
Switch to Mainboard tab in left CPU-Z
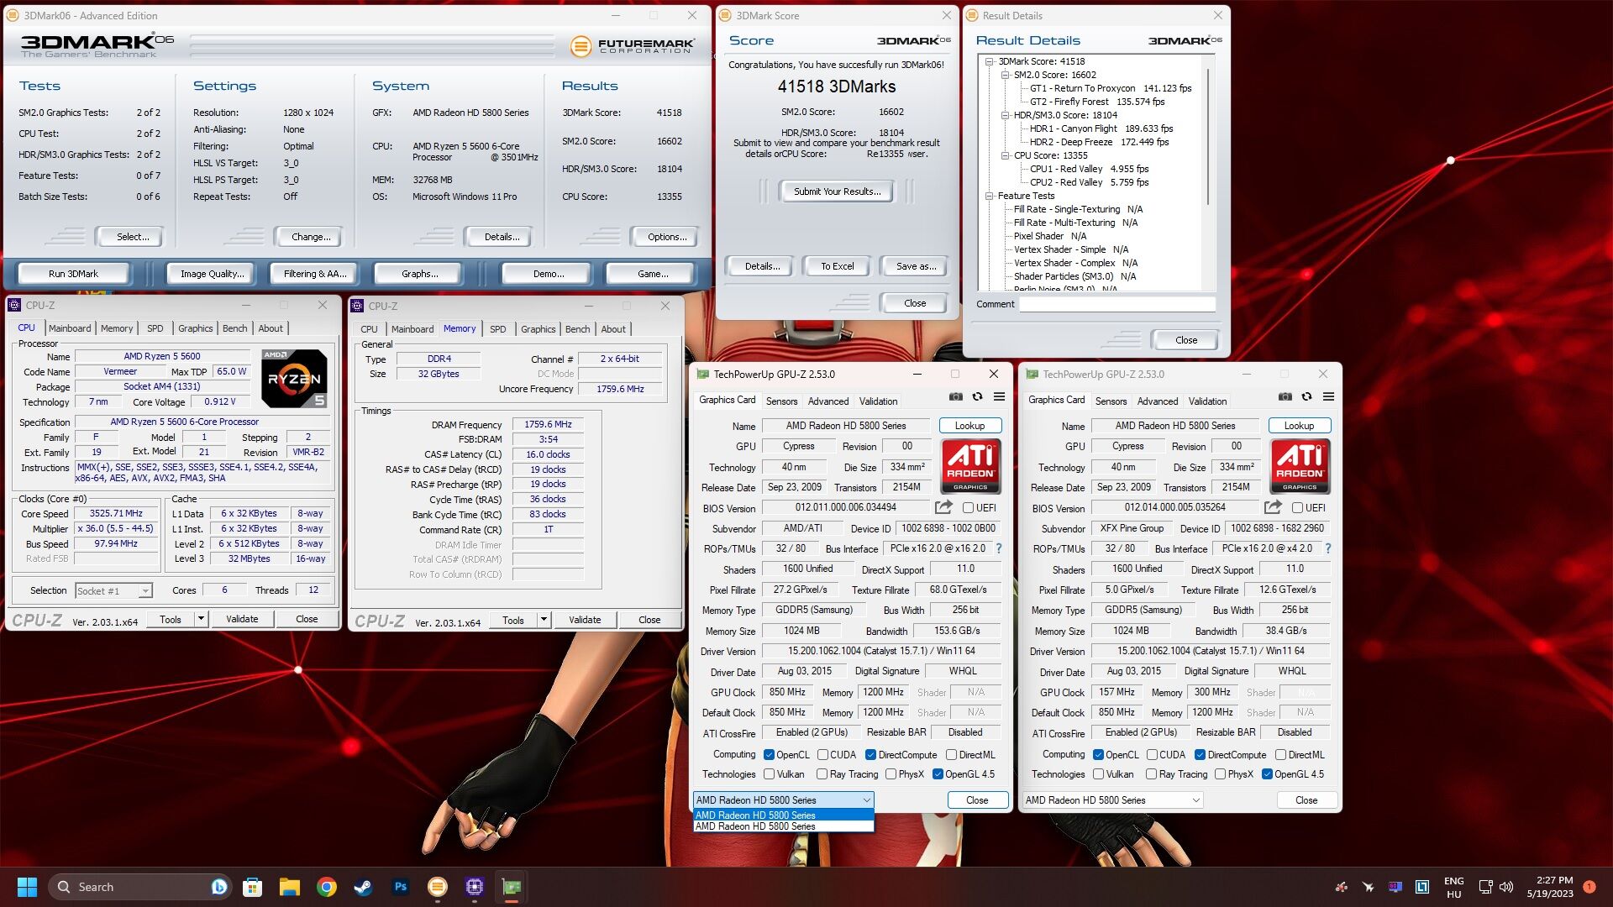70,328
